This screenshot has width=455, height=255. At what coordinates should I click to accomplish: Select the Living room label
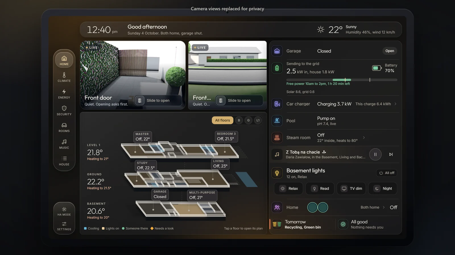tap(221, 164)
